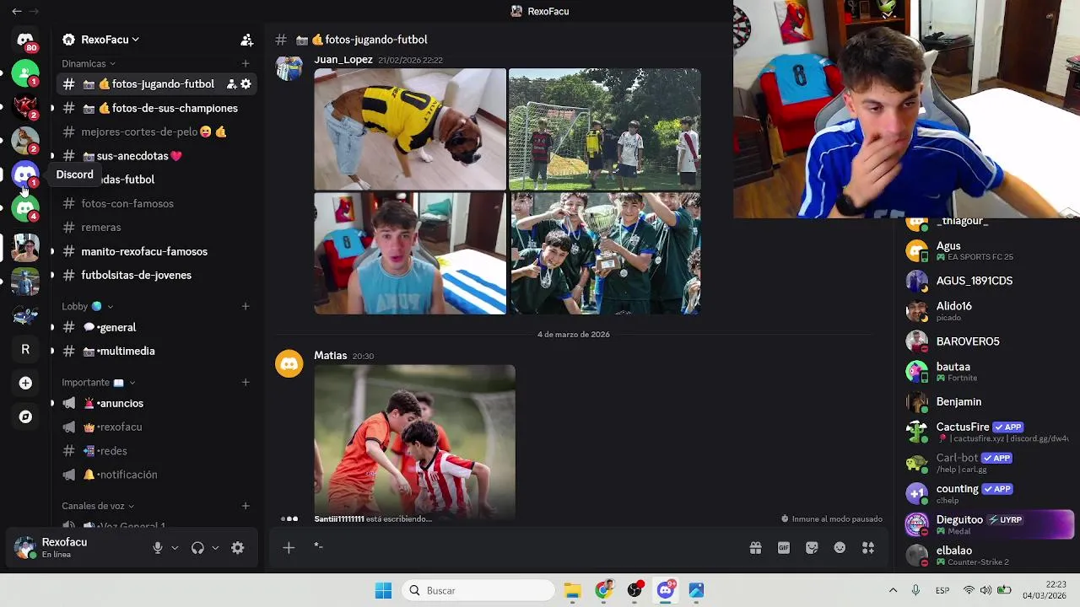Image resolution: width=1080 pixels, height=607 pixels.
Task: Click the Add a Server plus icon
Action: [x=25, y=383]
